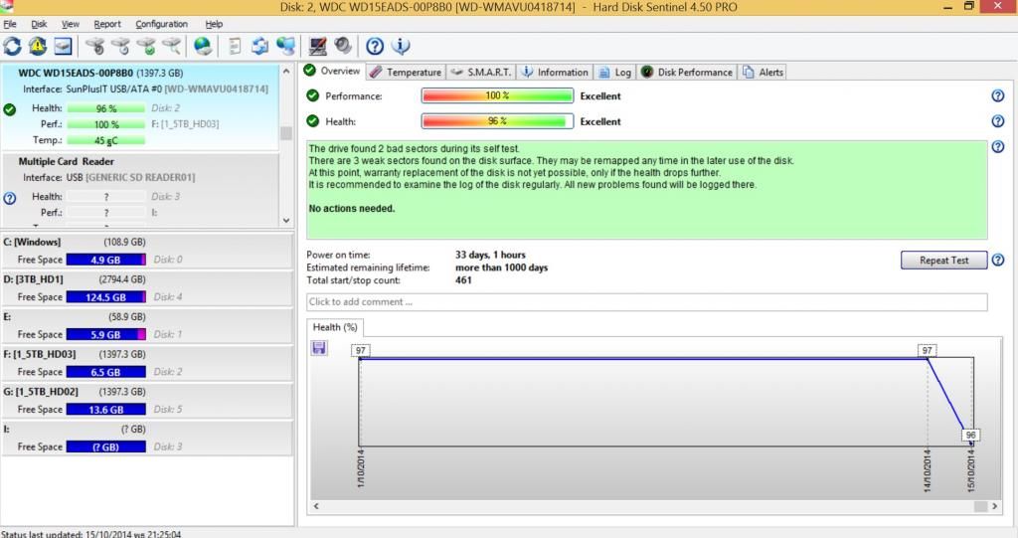Open the report document toolbar icon
Screen dimensions: 1018x538
click(235, 46)
